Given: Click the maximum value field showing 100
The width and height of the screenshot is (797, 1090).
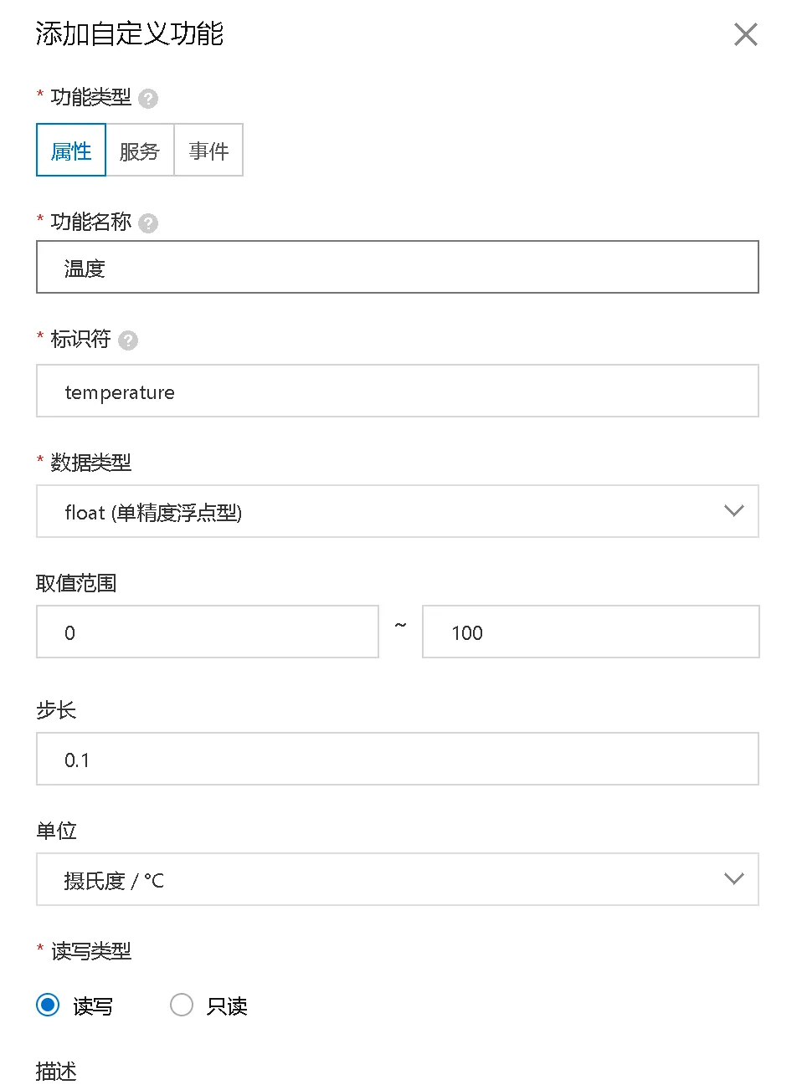Looking at the screenshot, I should point(591,632).
